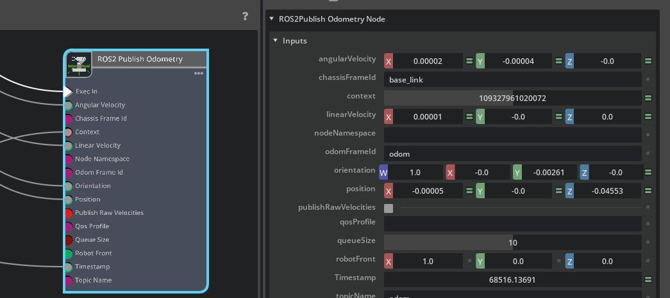Click the Node Namespace port

(x=68, y=159)
